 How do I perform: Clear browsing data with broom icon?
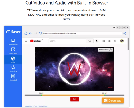coord(125,33)
